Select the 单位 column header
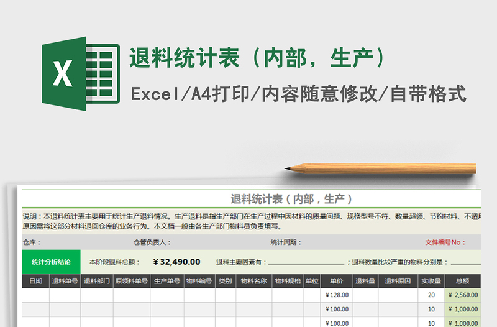 click(x=312, y=281)
